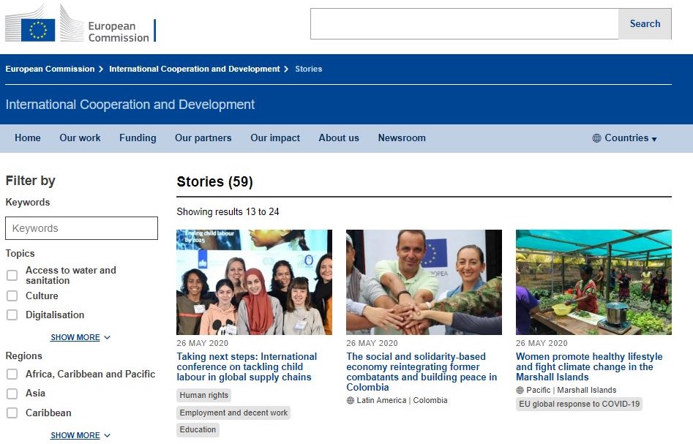This screenshot has height=444, width=693.
Task: Click the Pacific region label
Action: 539,391
